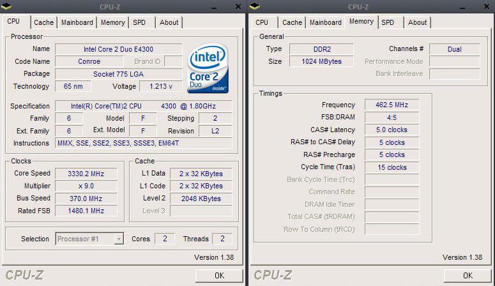Click the Name field Intel Core 2 Duo E4300
Screen dimensions: 495x286
pyautogui.click(x=118, y=49)
